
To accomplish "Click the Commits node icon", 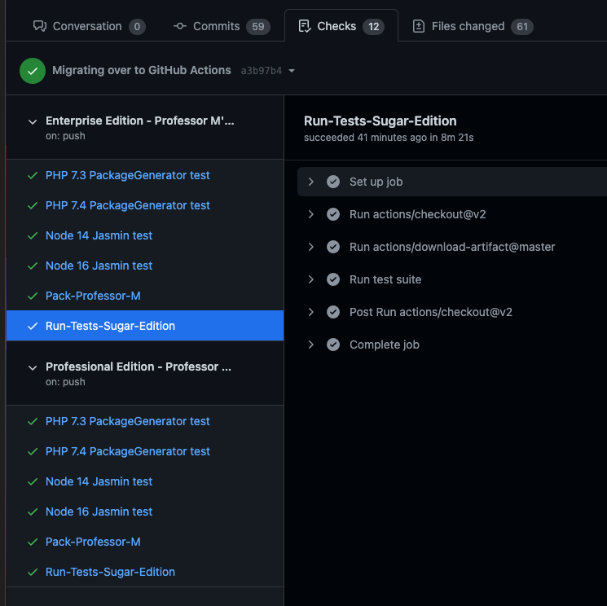I will click(x=180, y=26).
